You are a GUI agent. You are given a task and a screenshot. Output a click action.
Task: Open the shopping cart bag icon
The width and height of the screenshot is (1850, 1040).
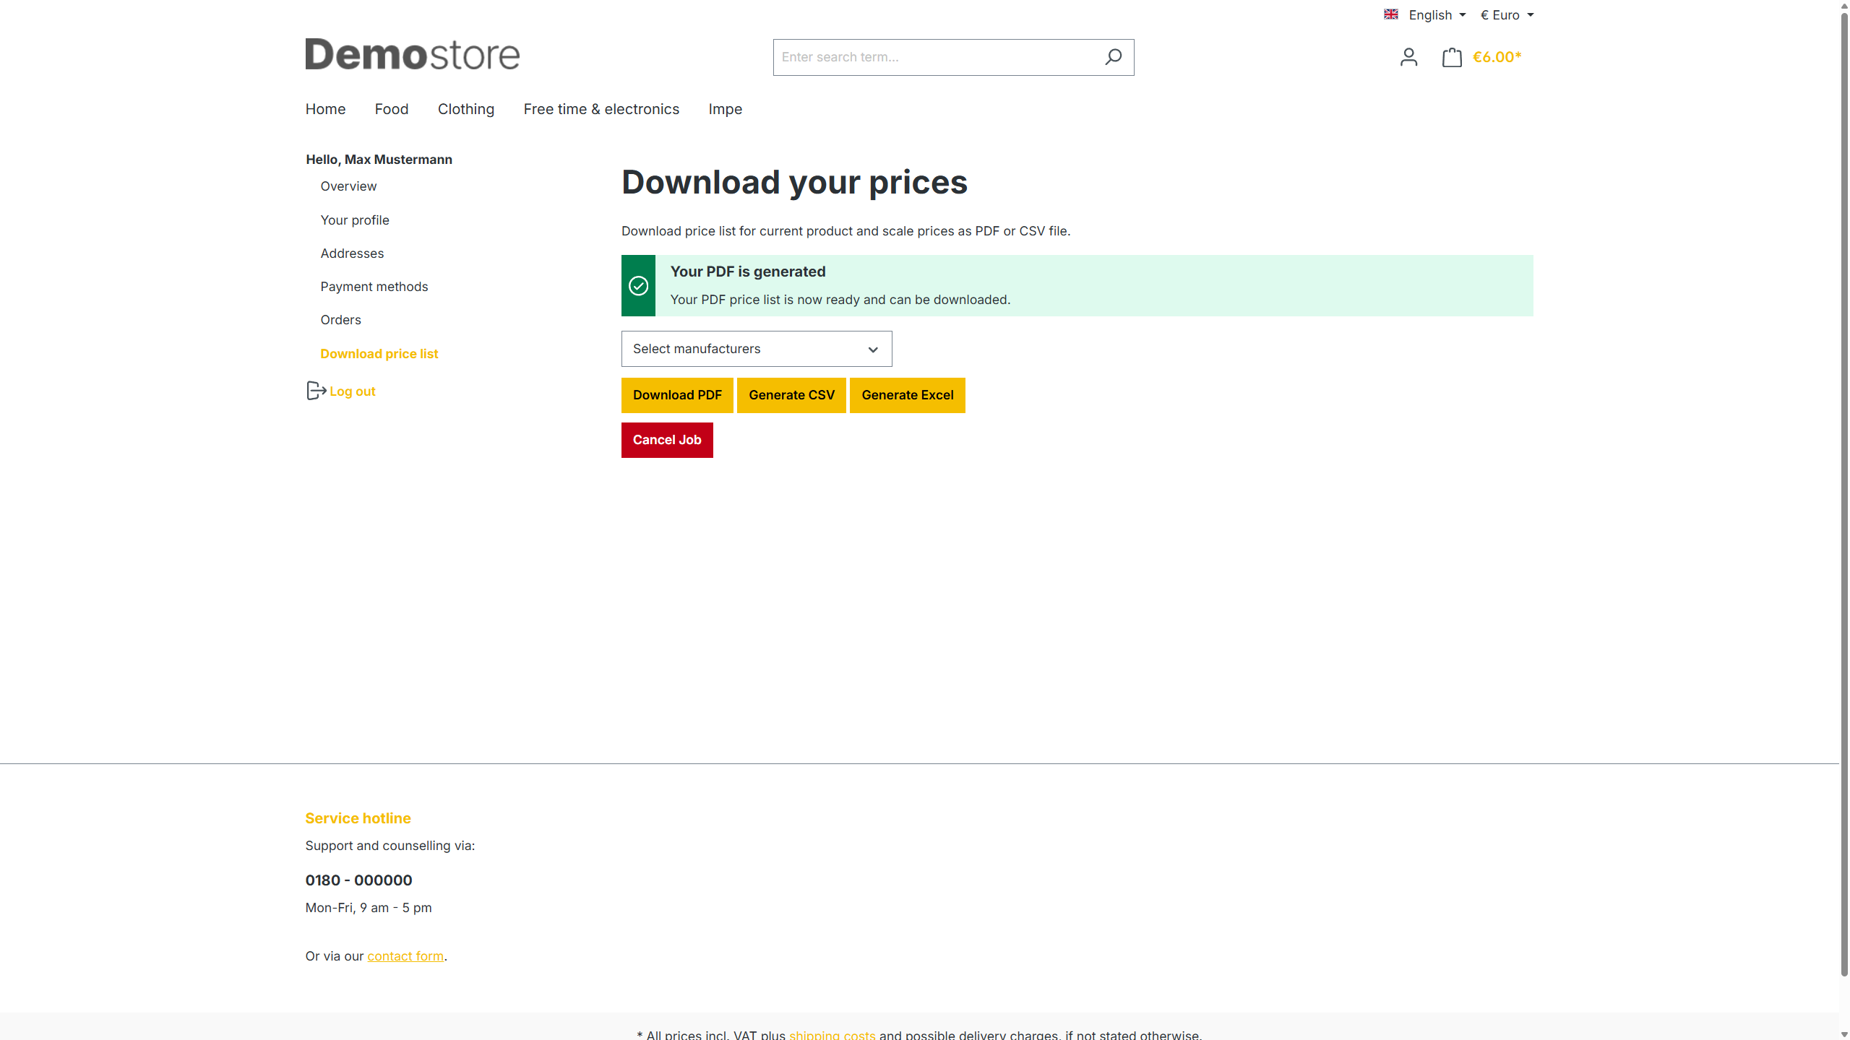point(1452,57)
